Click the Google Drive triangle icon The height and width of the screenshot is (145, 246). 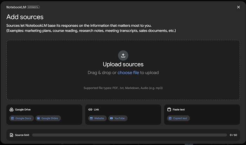[12, 110]
